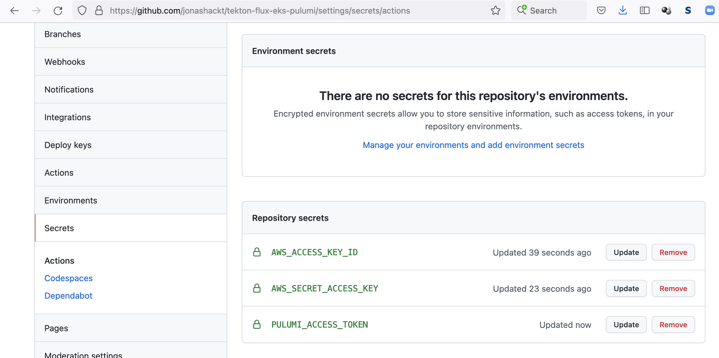Open the Dependabot section under Actions
Viewport: 719px width, 358px height.
[68, 295]
